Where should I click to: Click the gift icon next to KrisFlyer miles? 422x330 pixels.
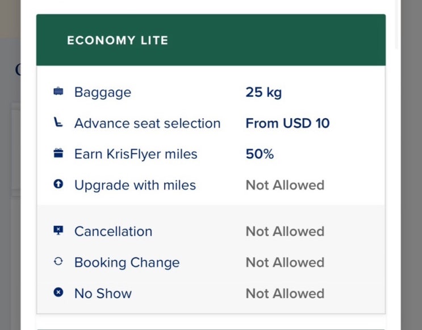(x=58, y=154)
